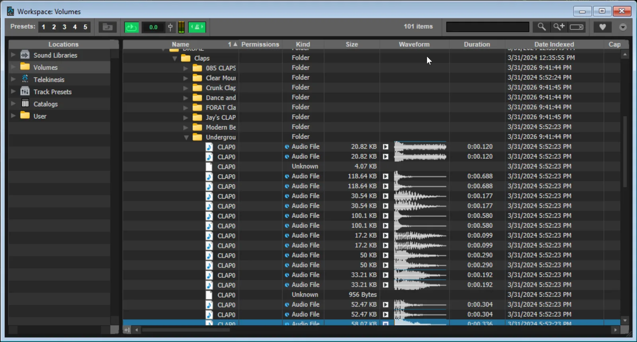Expand the 085 CLAPS folder

[186, 68]
